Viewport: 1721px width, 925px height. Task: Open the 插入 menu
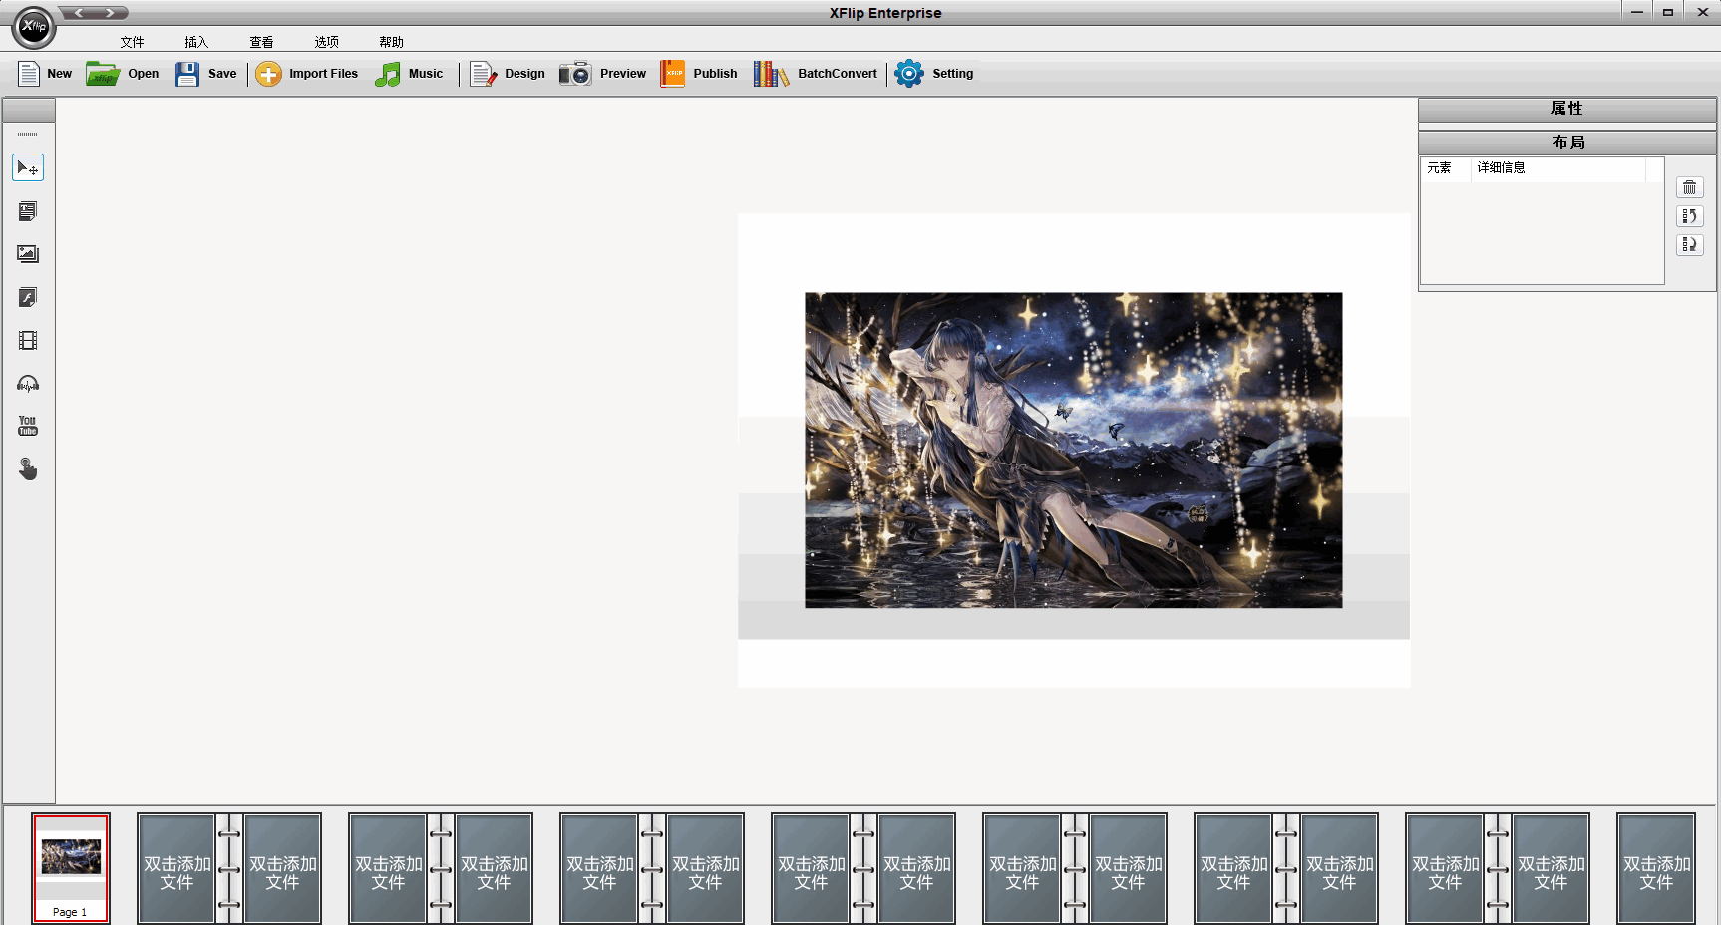click(196, 42)
